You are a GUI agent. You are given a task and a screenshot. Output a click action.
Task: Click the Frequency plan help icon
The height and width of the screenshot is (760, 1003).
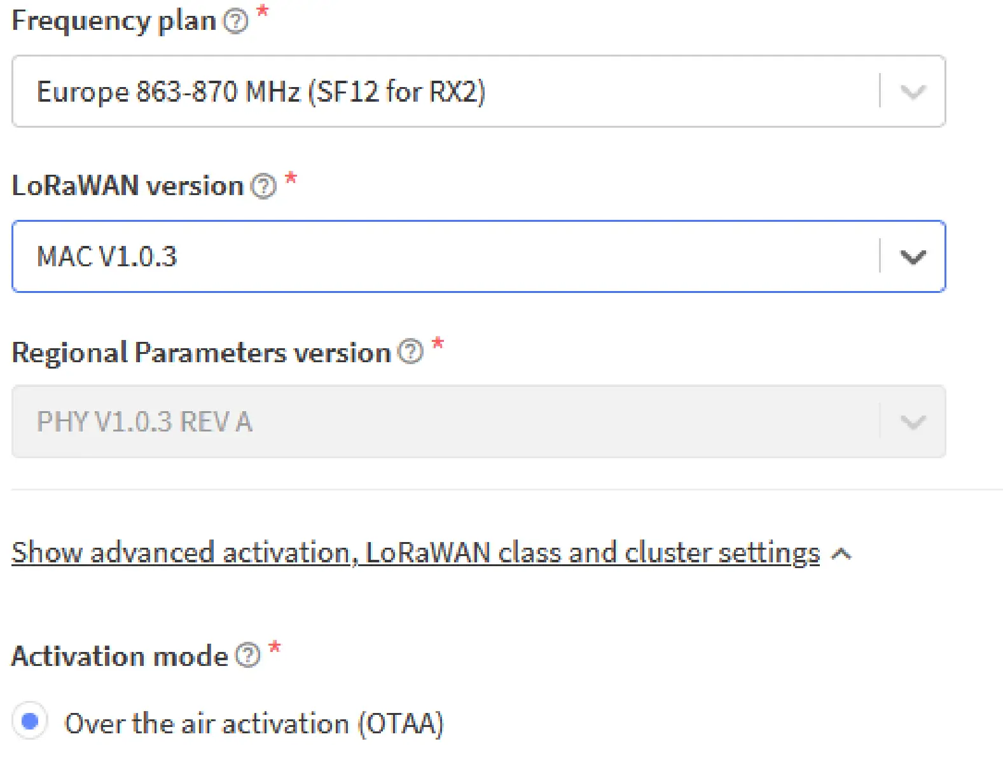click(x=236, y=22)
